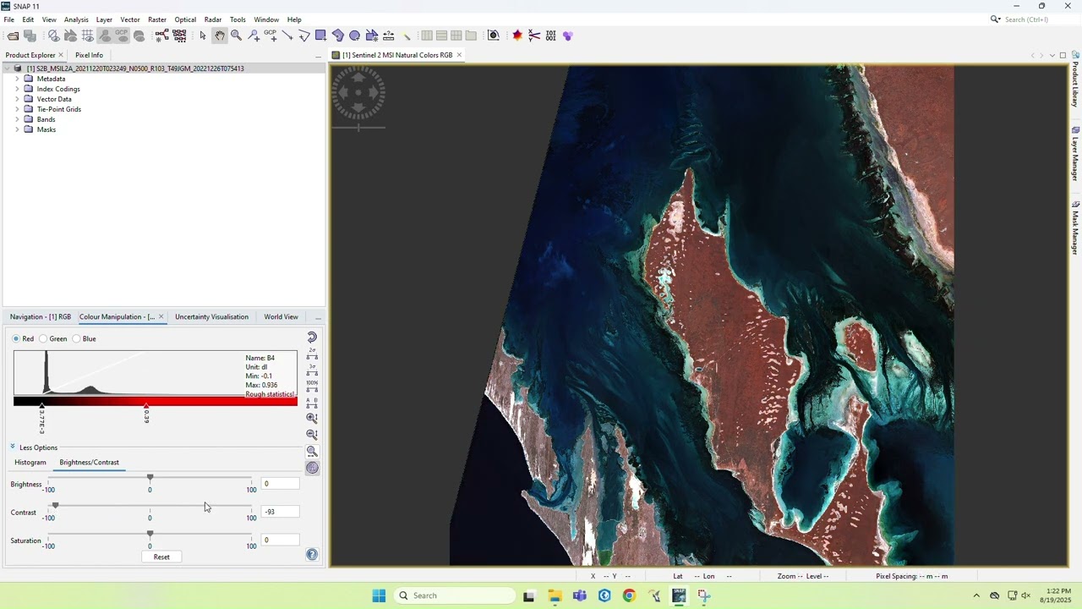Screen dimensions: 1082x609
Task: Open the Graph Builder icon
Action: click(x=161, y=36)
